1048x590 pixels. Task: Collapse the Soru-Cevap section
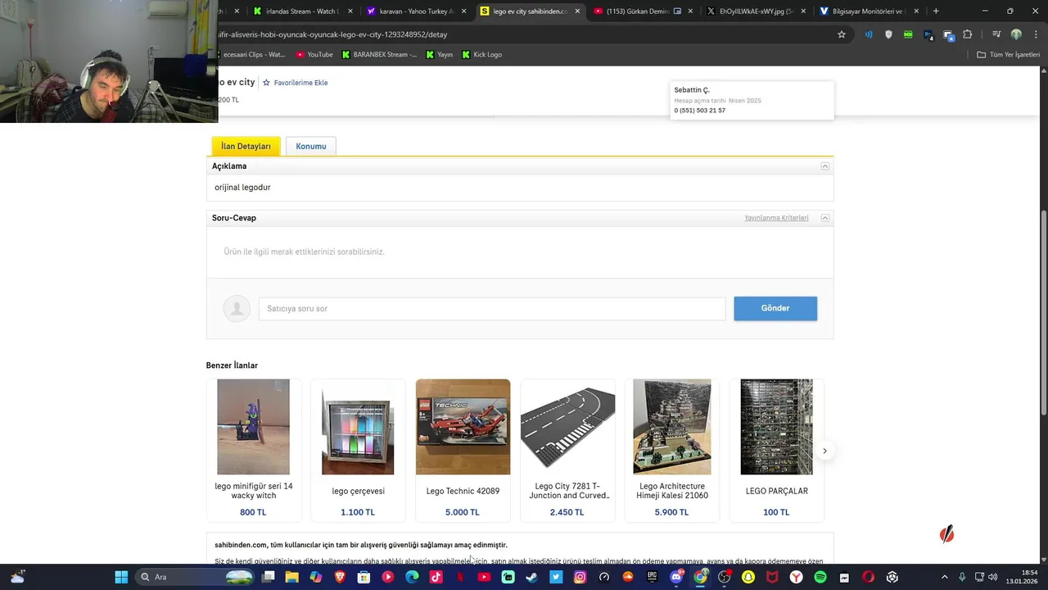click(825, 218)
